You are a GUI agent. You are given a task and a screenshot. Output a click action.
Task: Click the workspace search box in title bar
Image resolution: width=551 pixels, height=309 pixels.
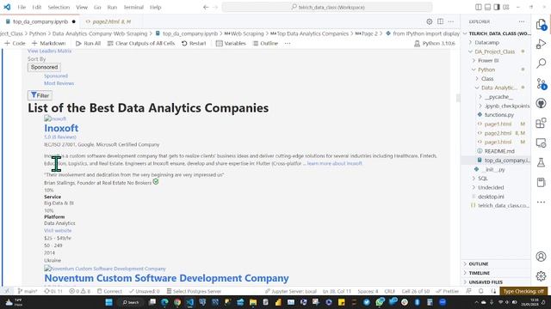point(327,7)
